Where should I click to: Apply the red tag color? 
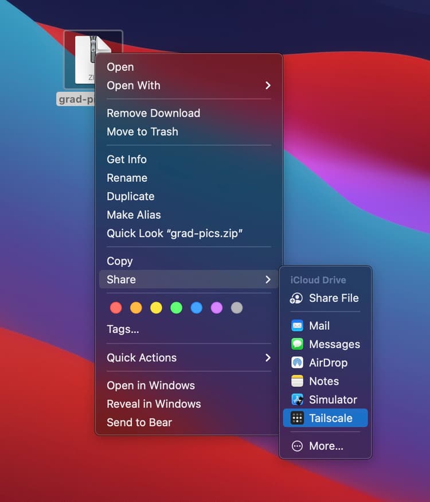point(116,308)
